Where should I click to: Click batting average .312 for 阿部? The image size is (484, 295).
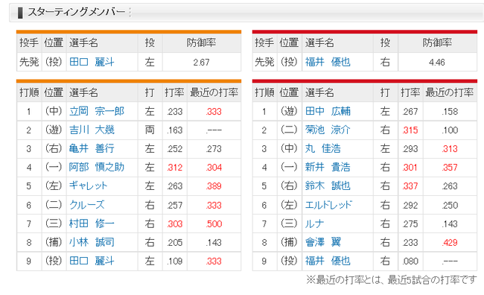175,168
